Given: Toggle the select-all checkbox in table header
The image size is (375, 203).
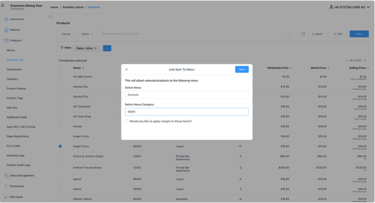Looking at the screenshot, I should 60,68.
